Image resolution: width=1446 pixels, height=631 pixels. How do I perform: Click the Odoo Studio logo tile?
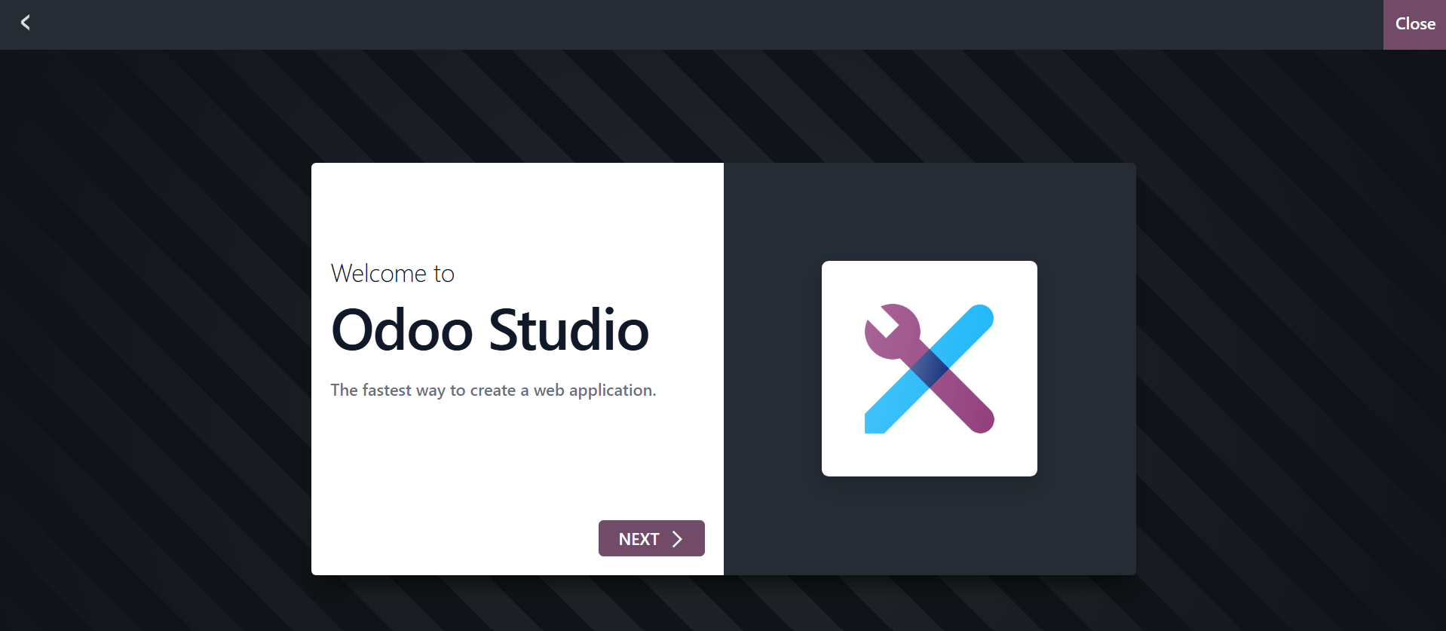click(929, 369)
